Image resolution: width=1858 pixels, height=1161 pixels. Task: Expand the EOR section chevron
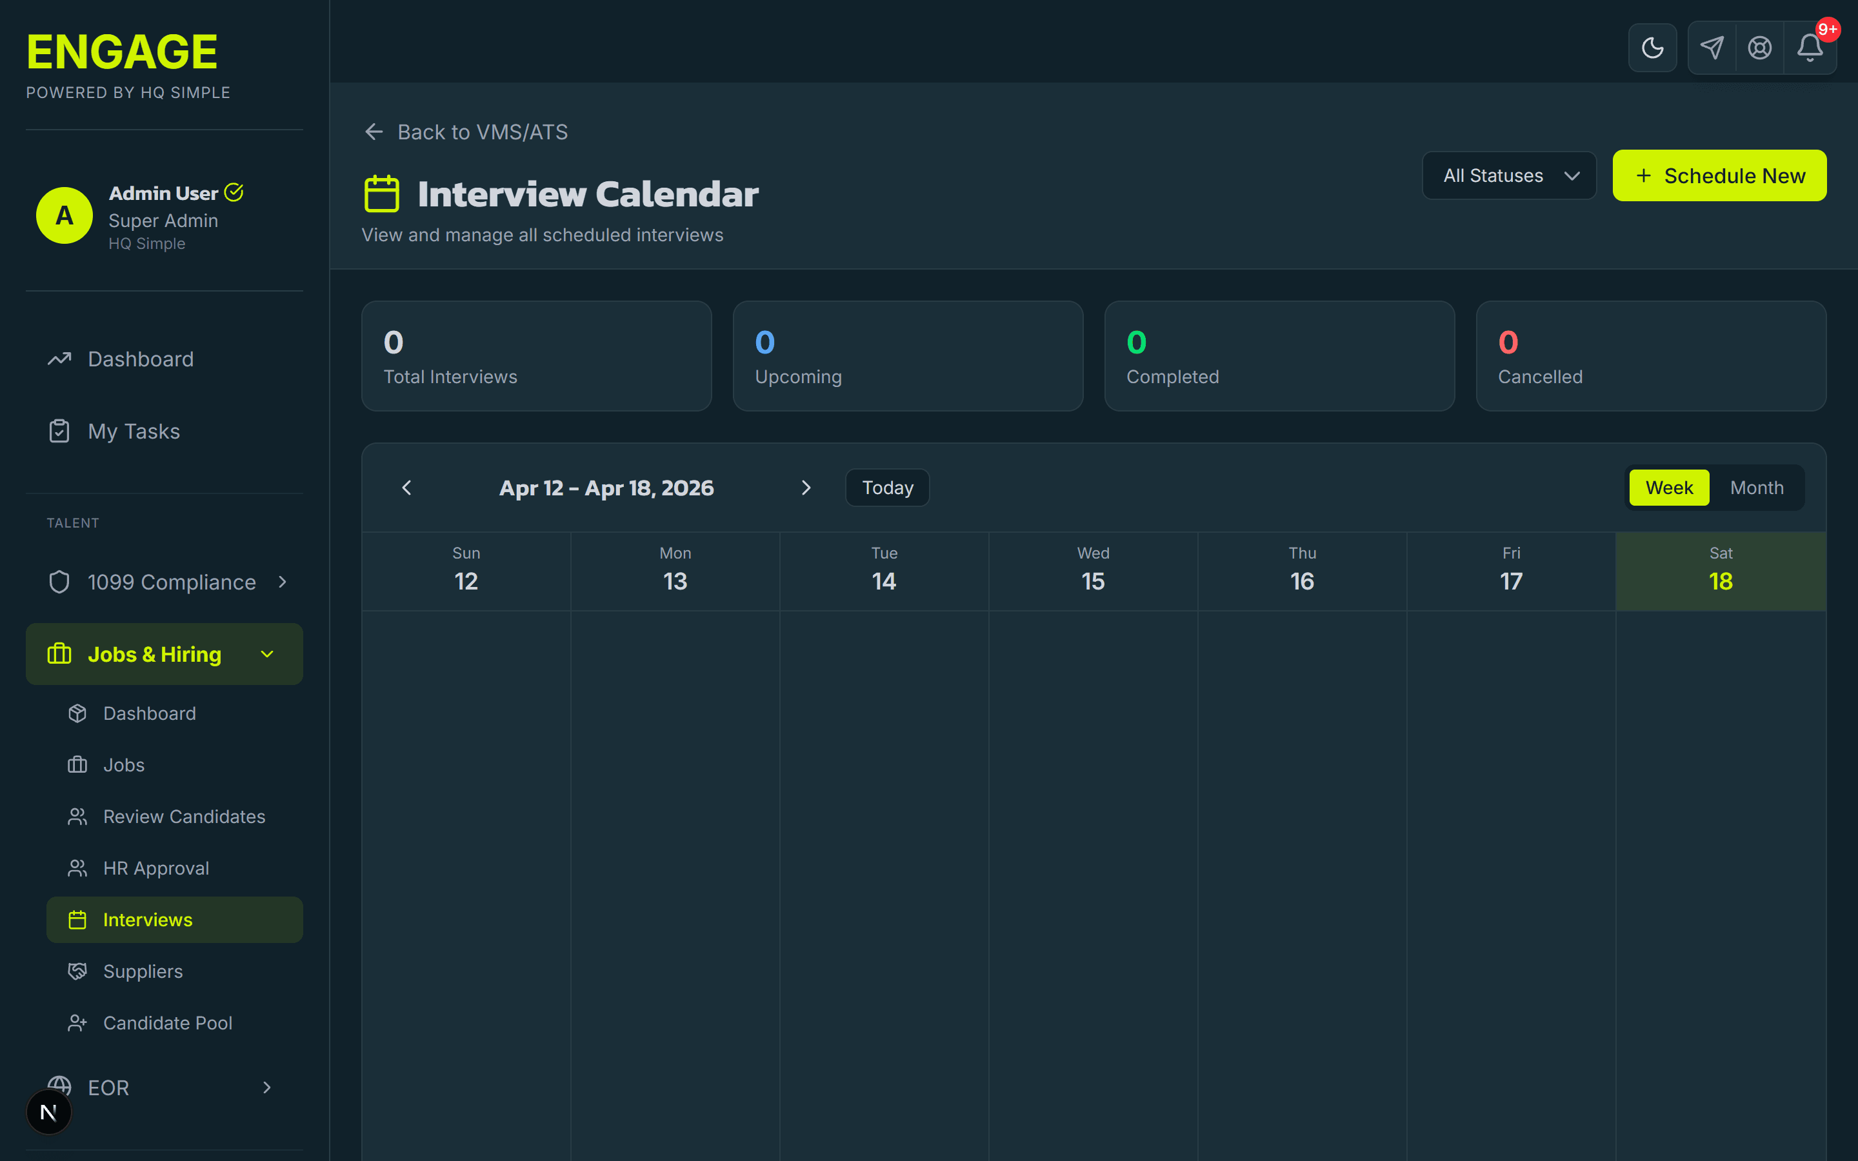[267, 1087]
